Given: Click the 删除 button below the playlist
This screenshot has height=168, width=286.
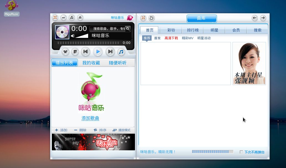Looking at the screenshot, I should click(80, 130).
